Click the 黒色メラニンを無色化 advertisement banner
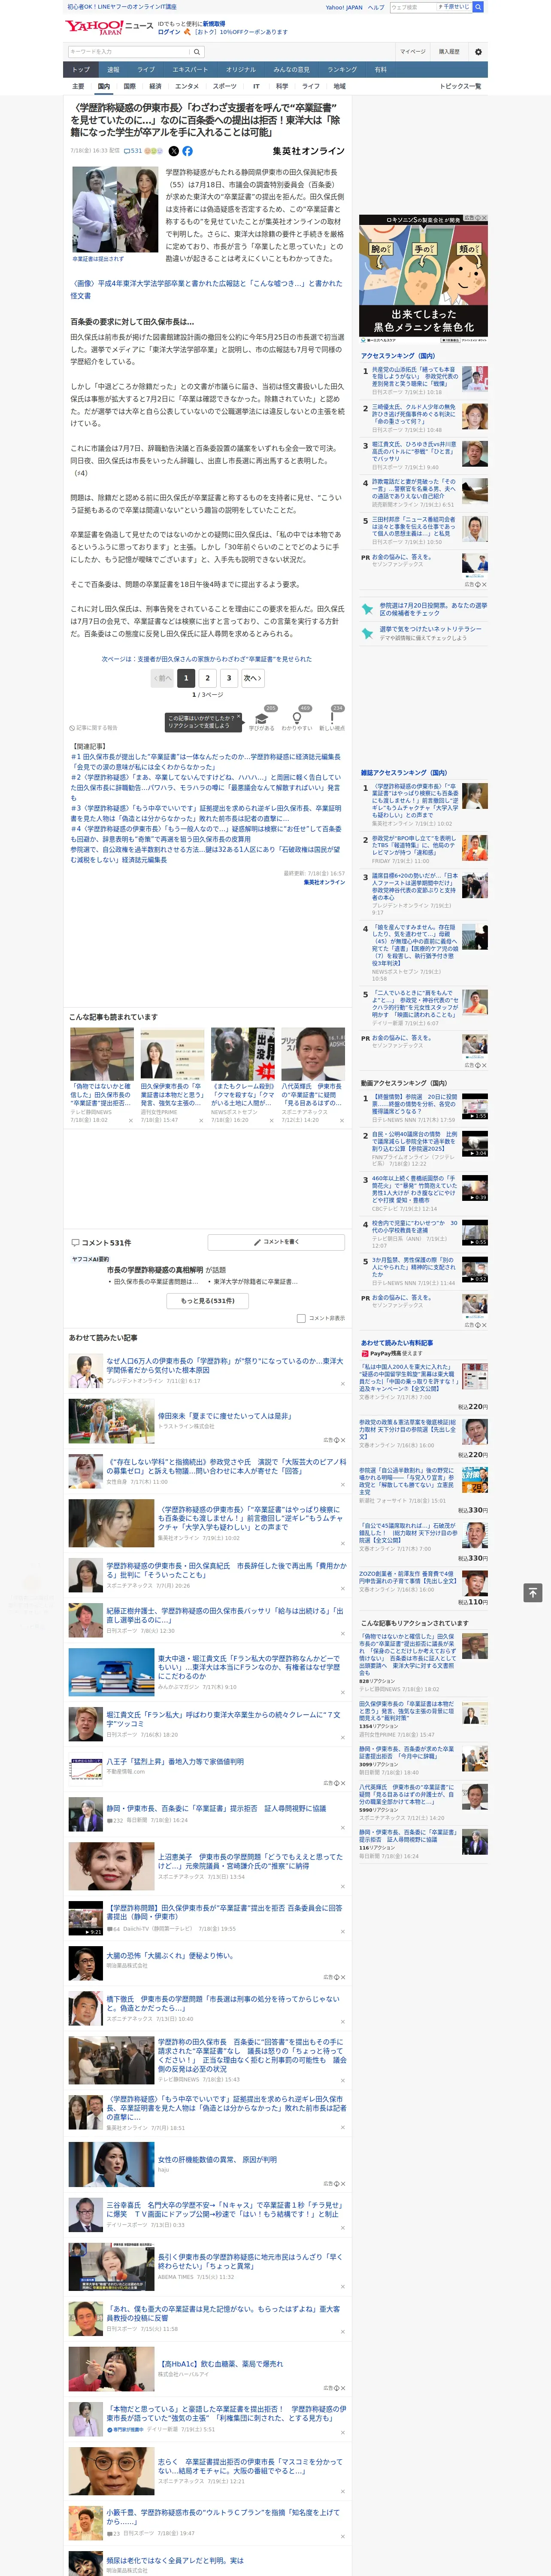This screenshot has height=2576, width=551. pos(423,280)
